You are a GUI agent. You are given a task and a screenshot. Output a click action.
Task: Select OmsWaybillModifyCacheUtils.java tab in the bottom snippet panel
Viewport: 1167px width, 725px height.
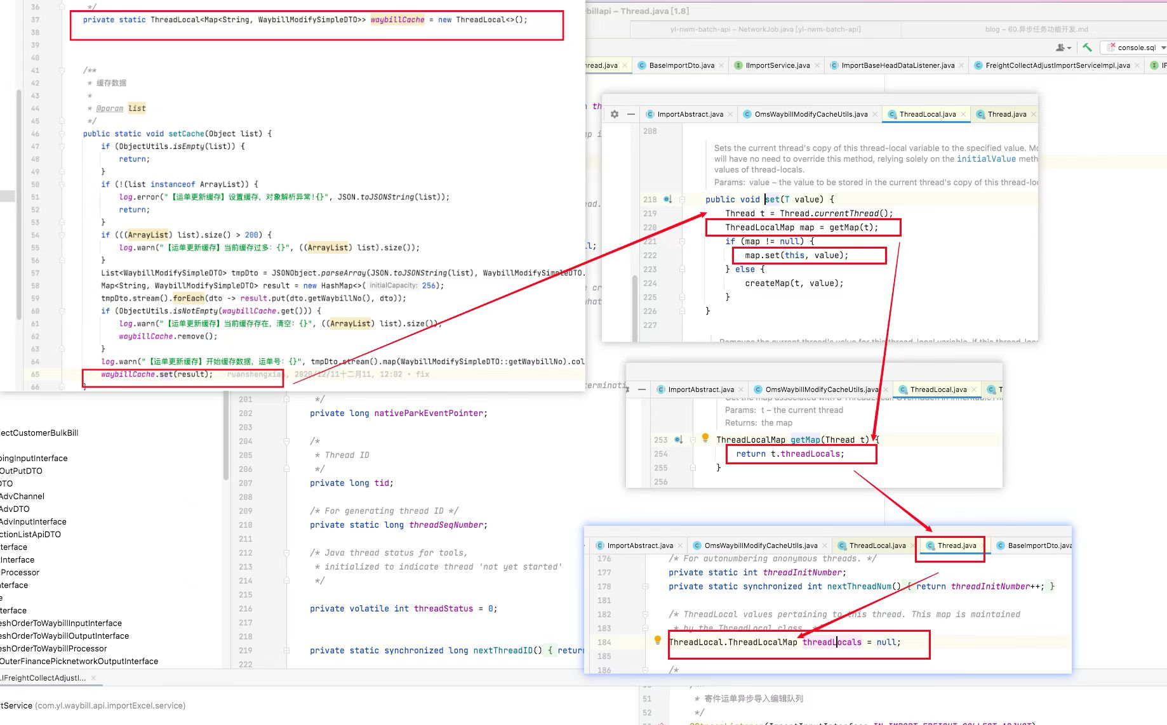[x=761, y=545]
